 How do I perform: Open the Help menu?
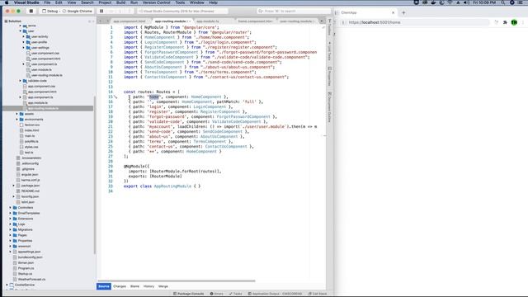[x=213, y=2]
